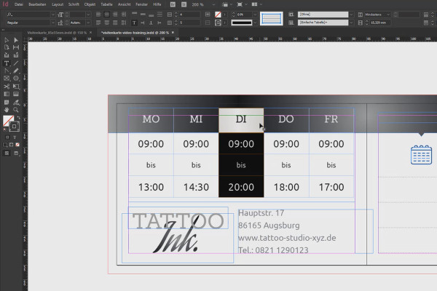437x291 pixels.
Task: Open the Autom. leading dropdown
Action: 88,23
